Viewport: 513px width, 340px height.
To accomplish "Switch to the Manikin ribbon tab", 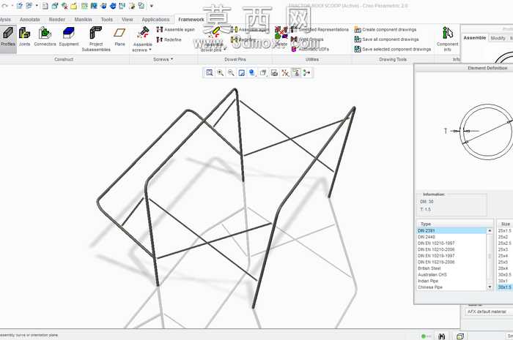I will (83, 20).
